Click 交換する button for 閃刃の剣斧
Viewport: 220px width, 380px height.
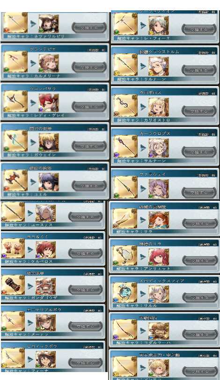89,146
